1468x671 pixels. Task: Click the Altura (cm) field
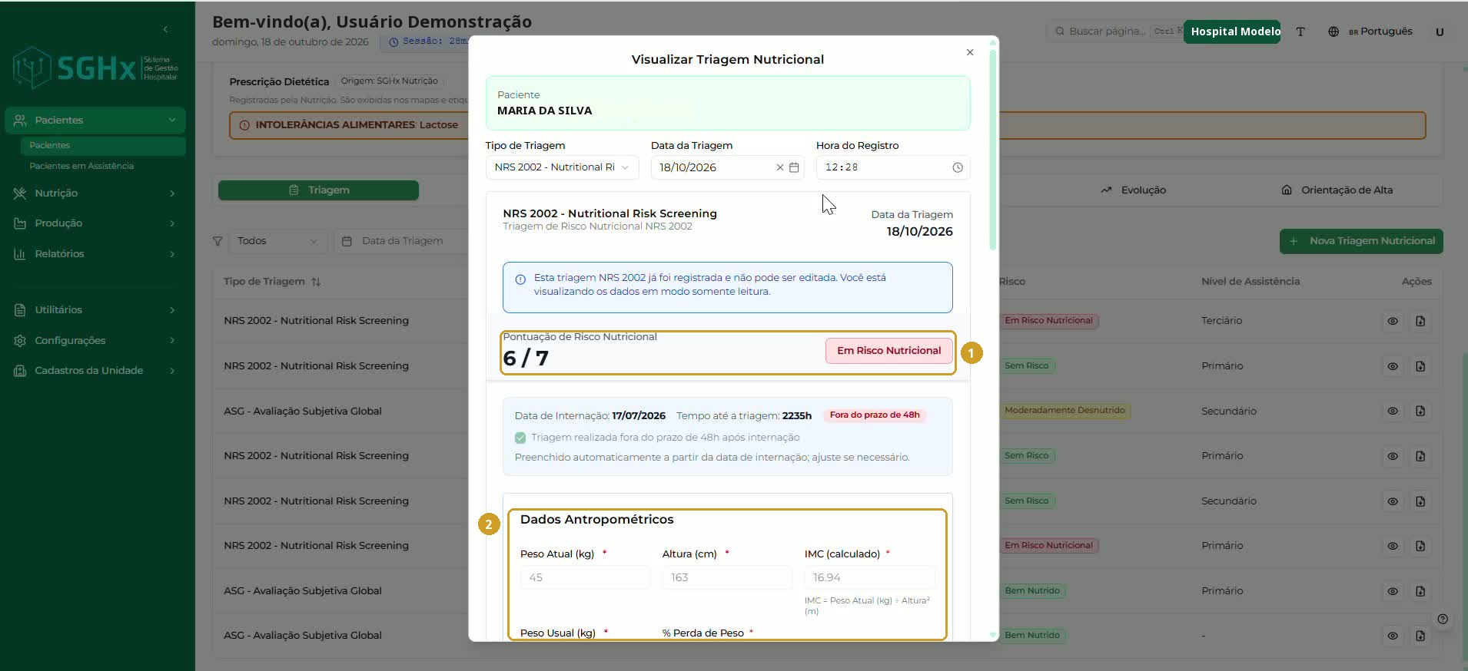[x=727, y=577]
